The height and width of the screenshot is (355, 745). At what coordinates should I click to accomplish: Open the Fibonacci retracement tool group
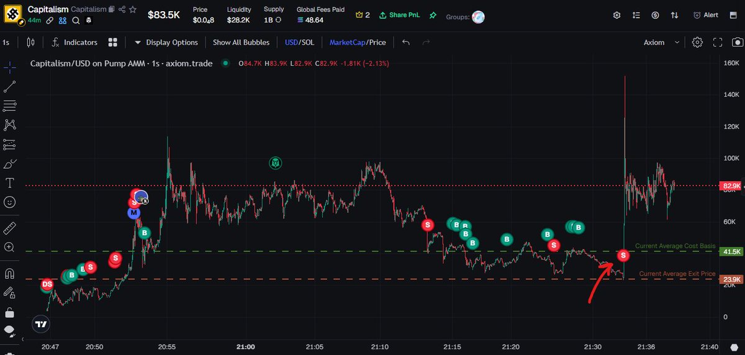9,106
